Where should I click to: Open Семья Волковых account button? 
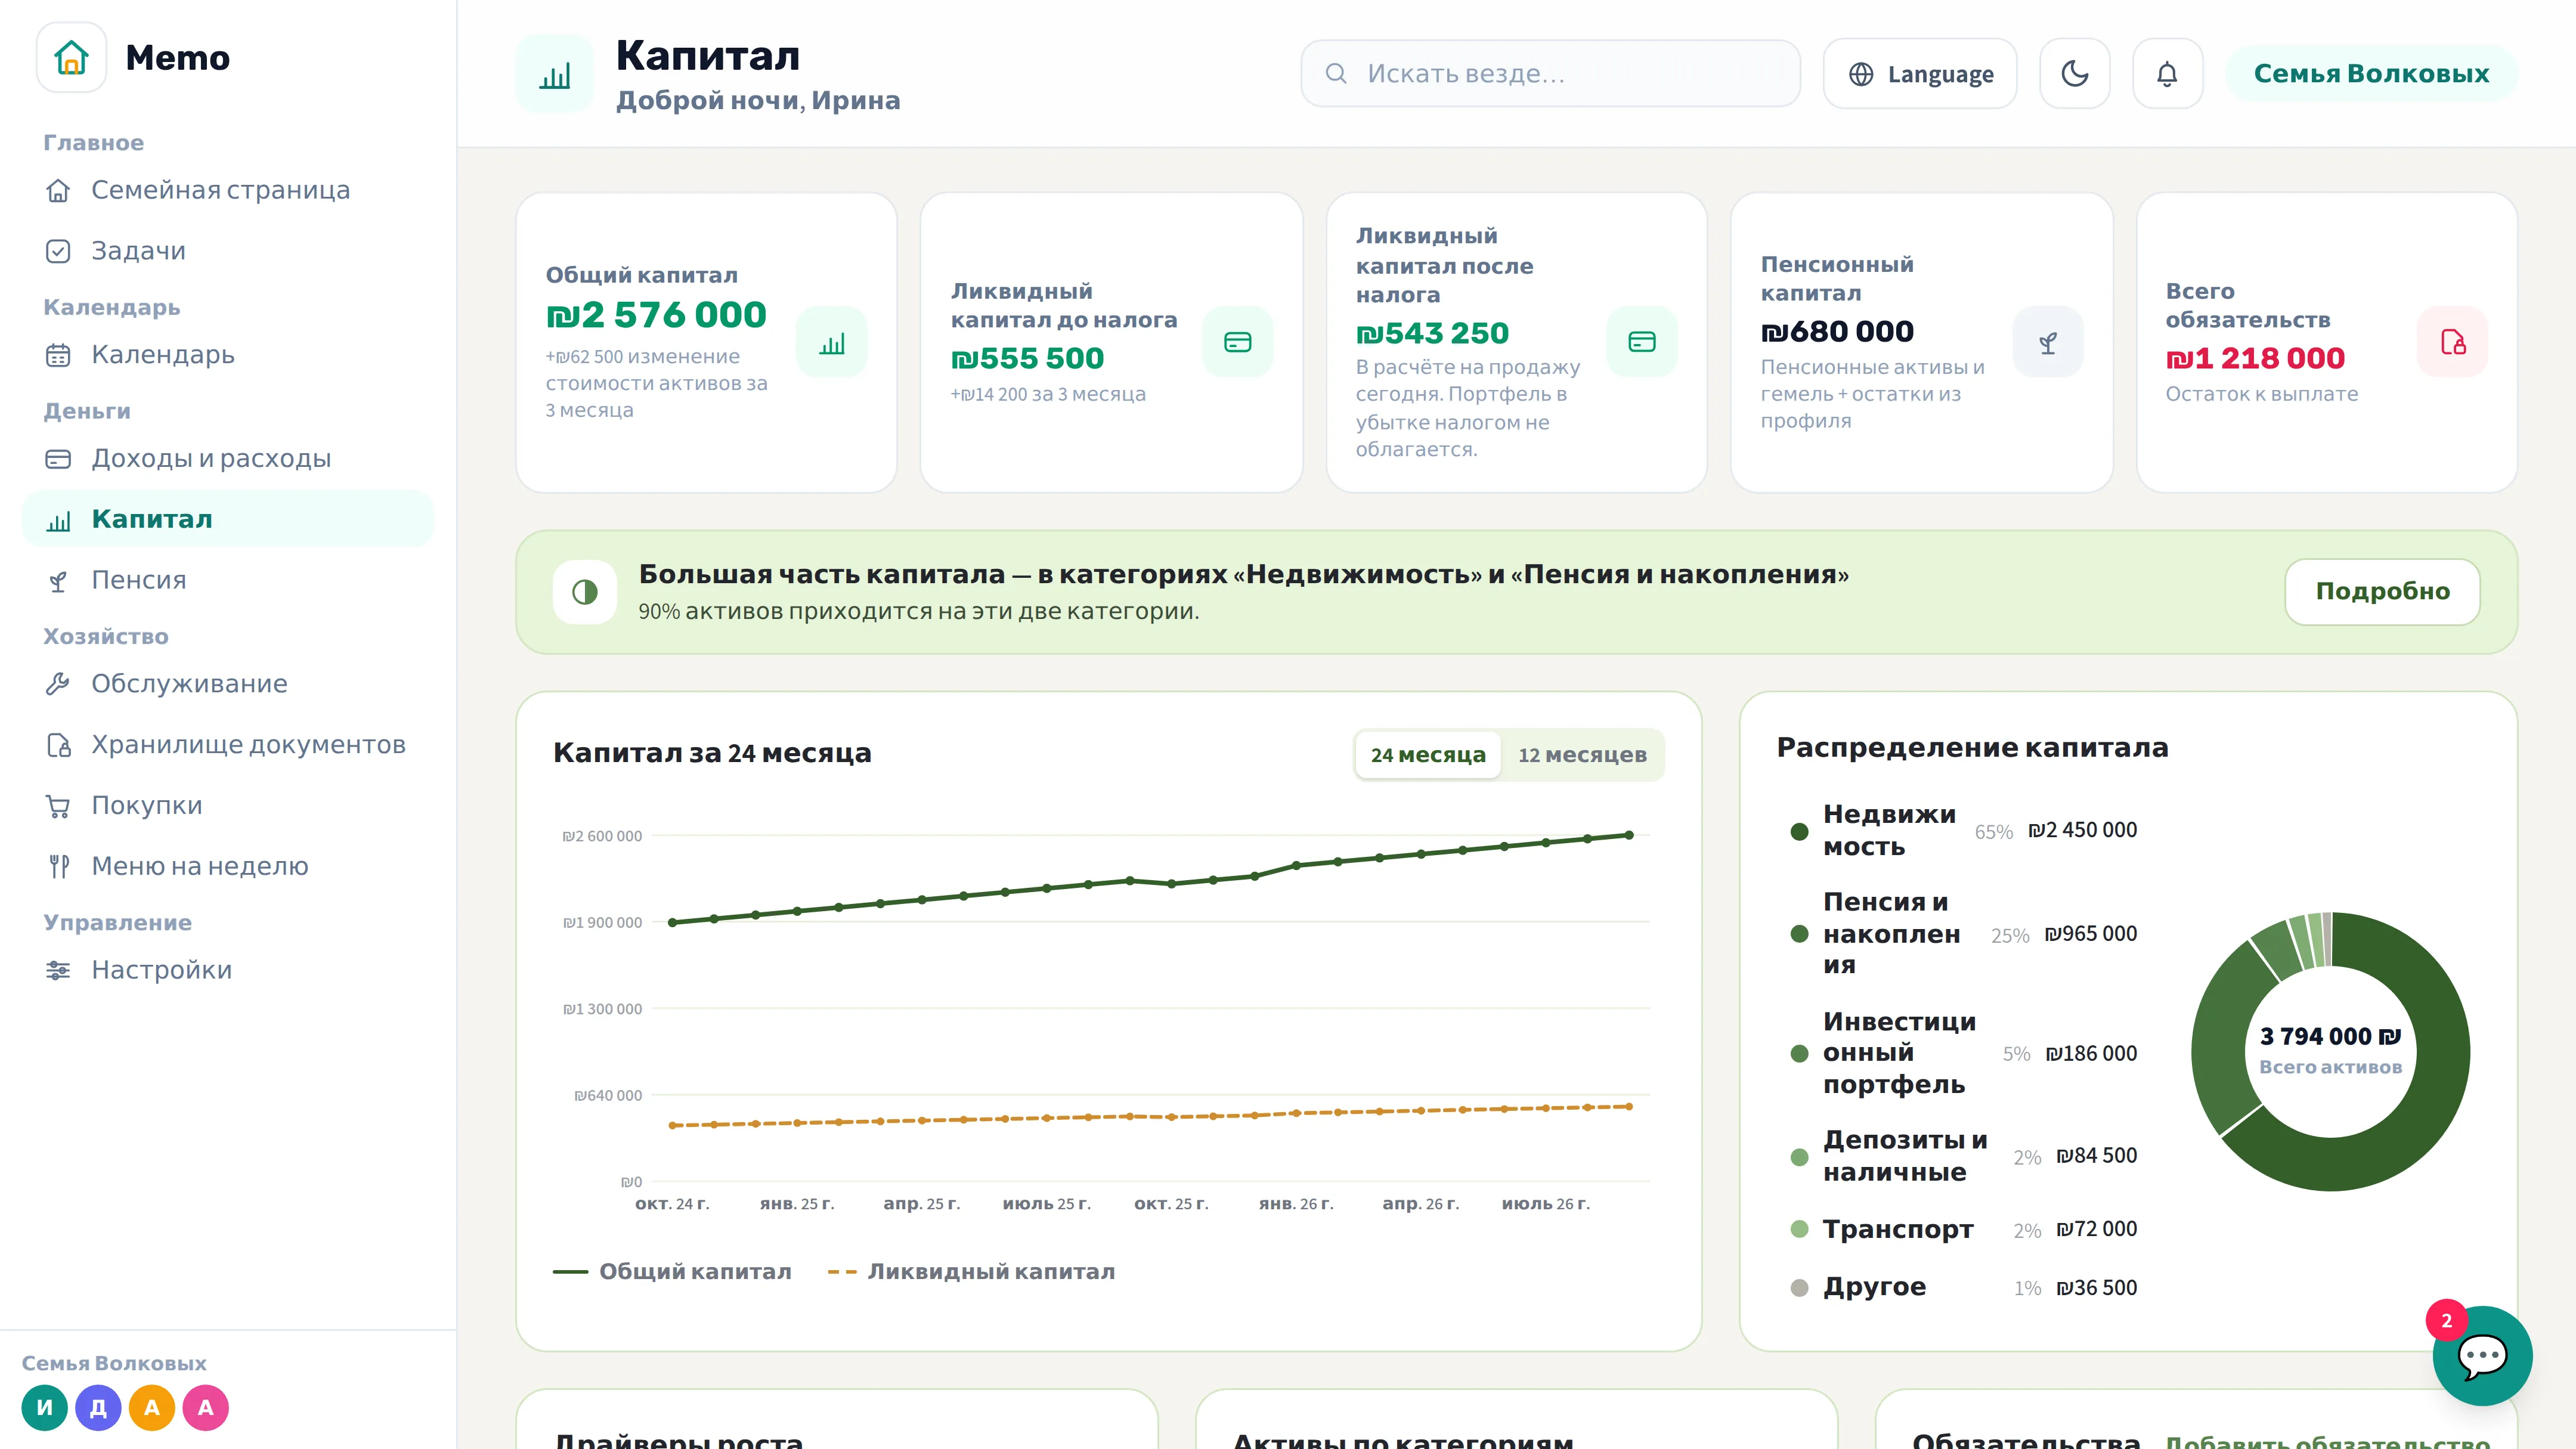tap(2371, 74)
